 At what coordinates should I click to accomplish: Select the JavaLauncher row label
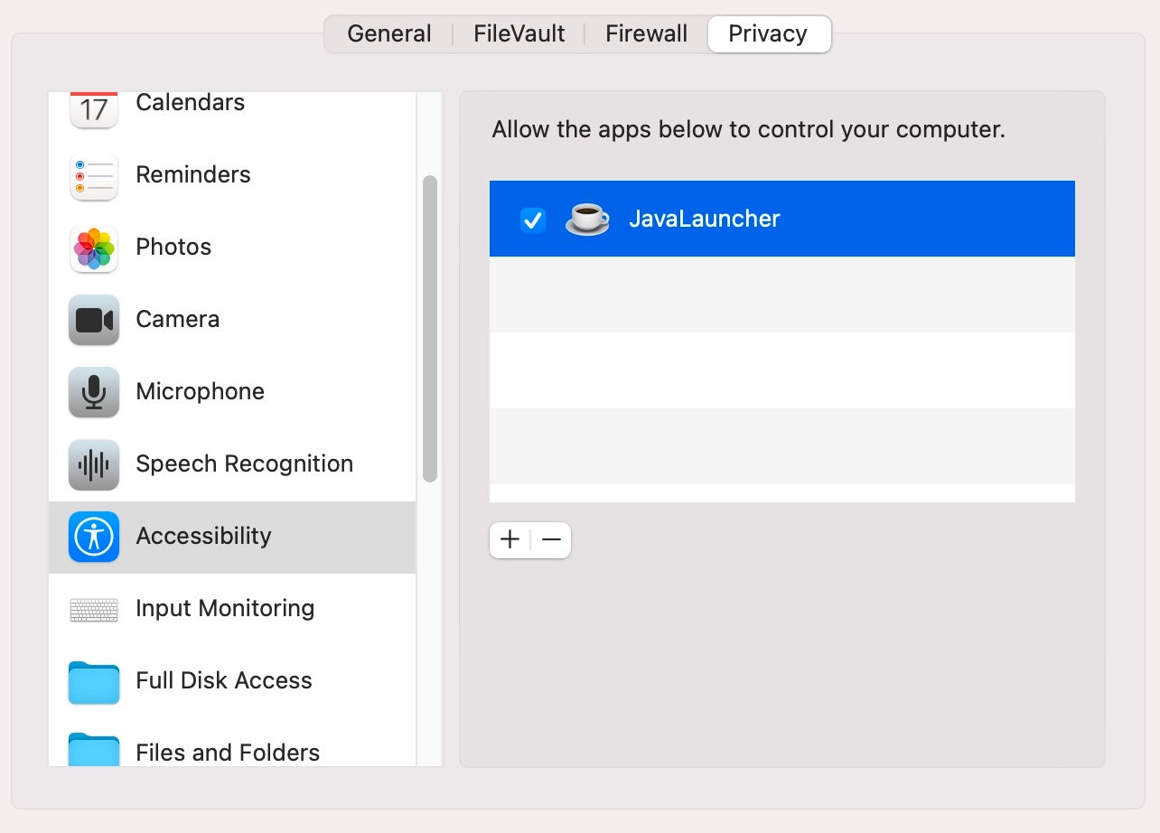pos(704,219)
